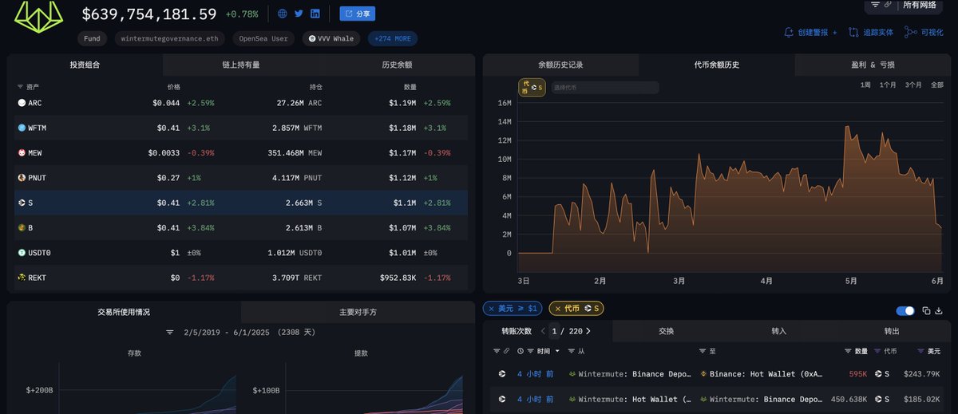Viewport: 958px width, 414px height.
Task: Click the B token icon
Action: click(x=22, y=227)
